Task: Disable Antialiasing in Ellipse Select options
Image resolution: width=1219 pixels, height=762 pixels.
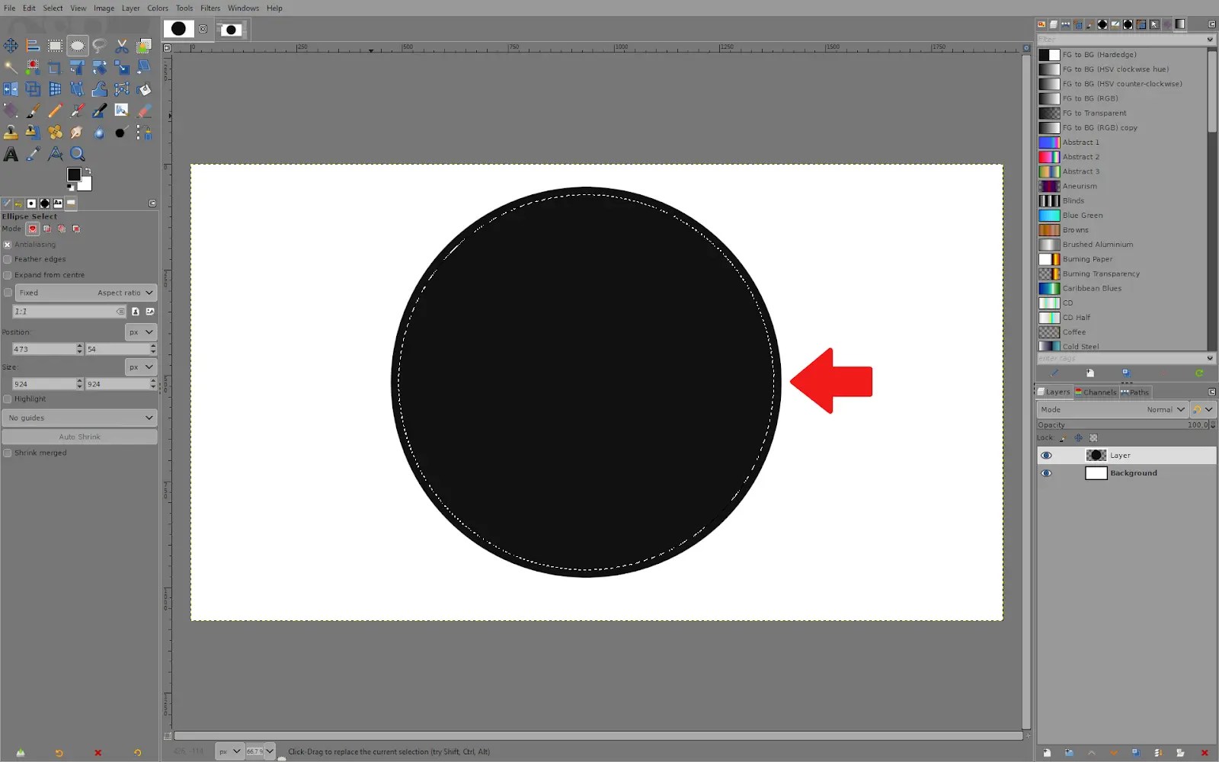Action: tap(7, 245)
